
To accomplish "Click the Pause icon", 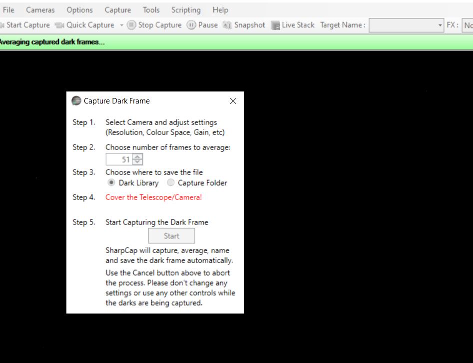I will 191,25.
